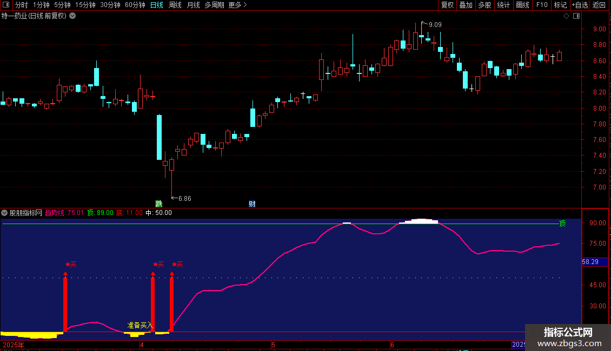Click the 6.86 low price label
Image resolution: width=611 pixels, height=351 pixels.
tap(185, 199)
